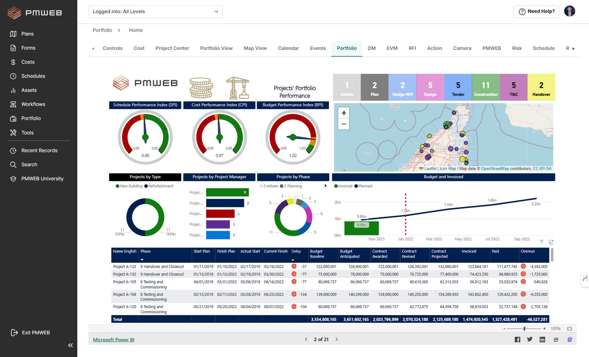
Task: Select the Risk tab
Action: (x=517, y=48)
